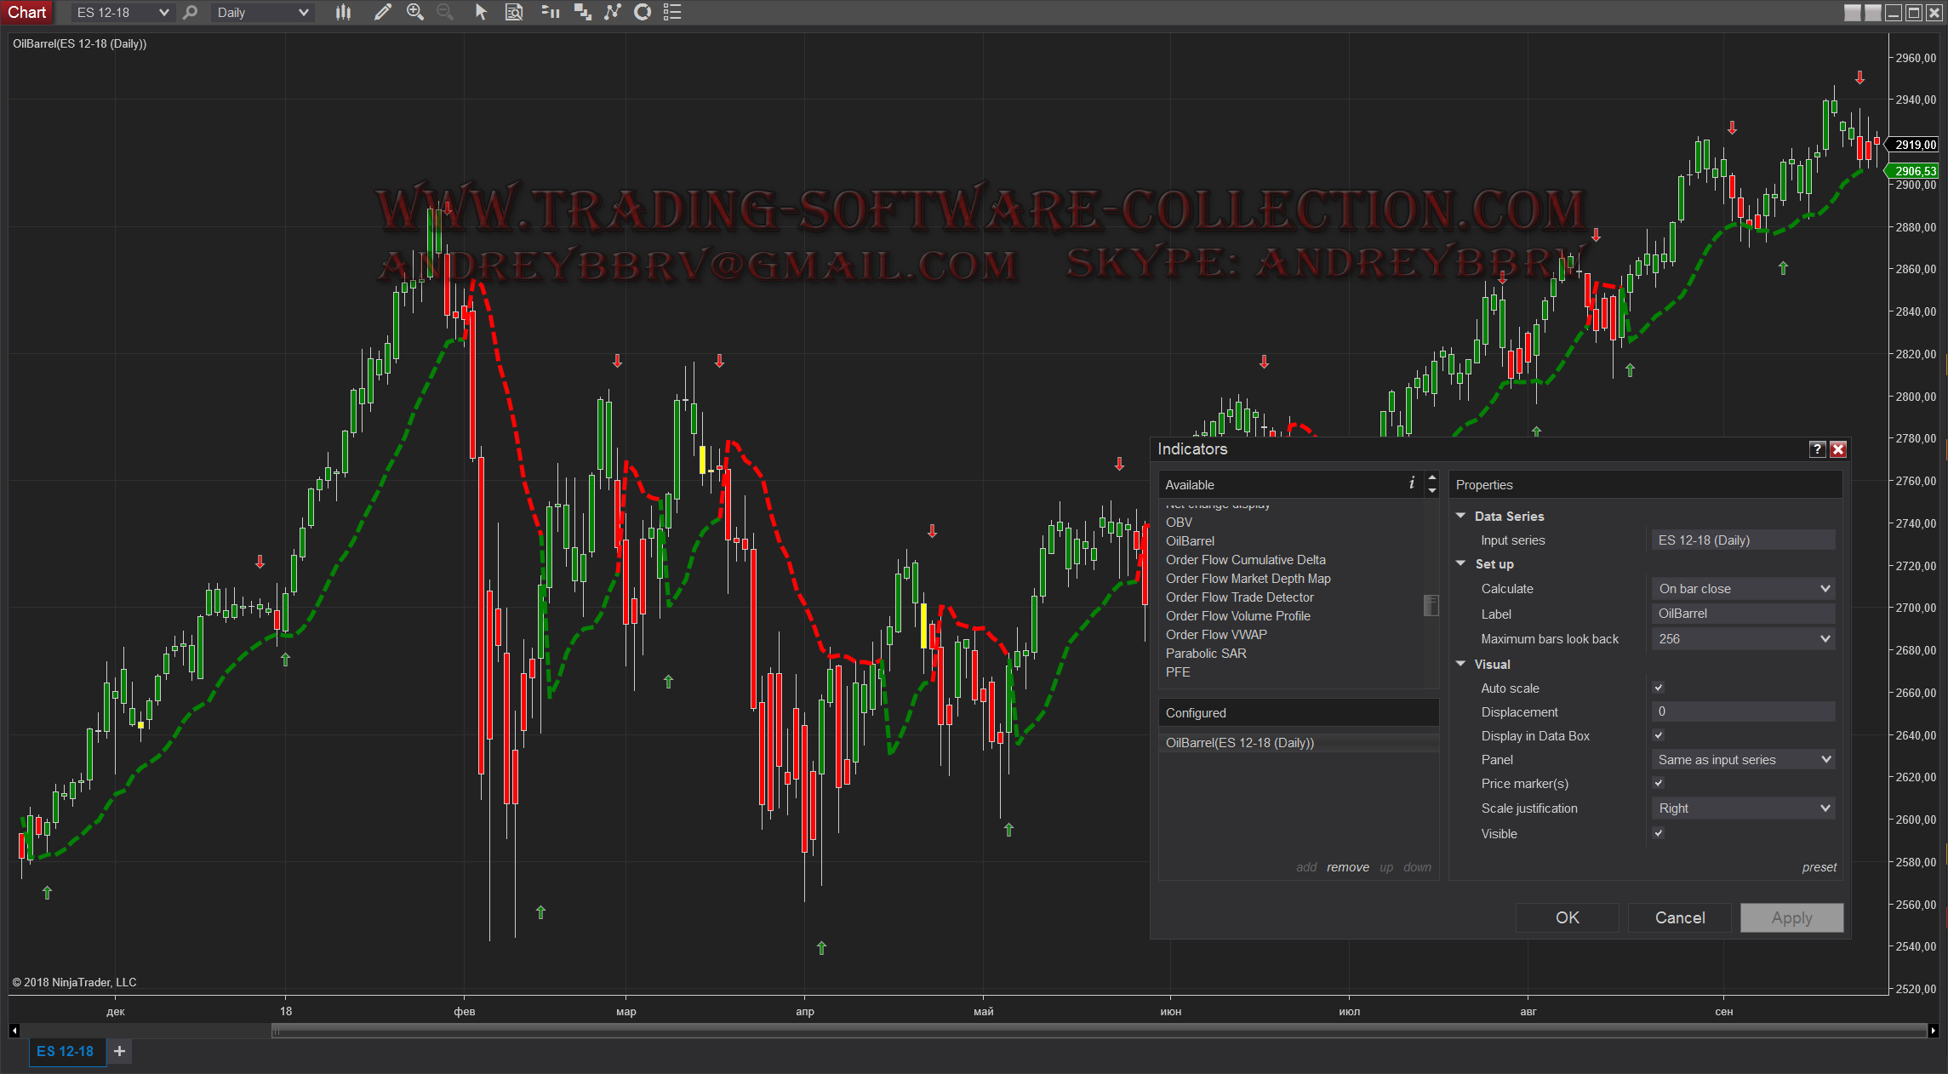Open the Data Box icon in toolbar
Screen dimensions: 1948x1074
point(514,12)
